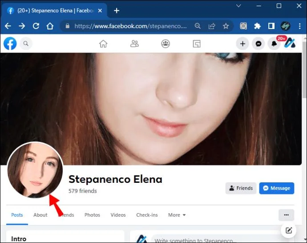
Task: Open the Facebook Home feed icon
Action: [x=103, y=44]
